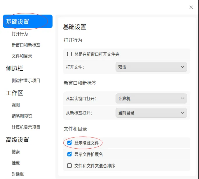
Task: Close the settings dialog window
Action: click(191, 7)
